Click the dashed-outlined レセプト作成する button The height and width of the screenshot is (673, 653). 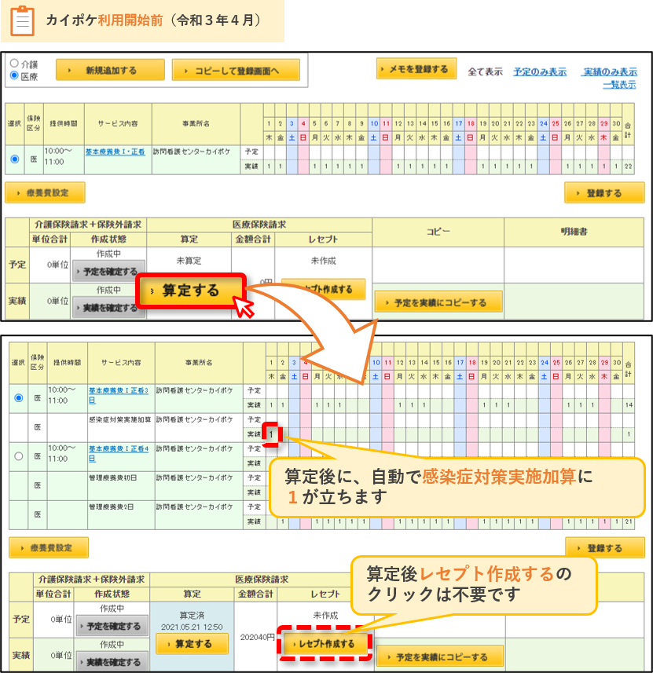[325, 643]
